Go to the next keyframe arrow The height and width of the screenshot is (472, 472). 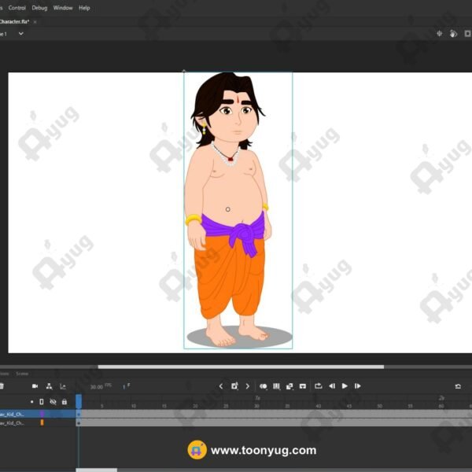(x=248, y=386)
